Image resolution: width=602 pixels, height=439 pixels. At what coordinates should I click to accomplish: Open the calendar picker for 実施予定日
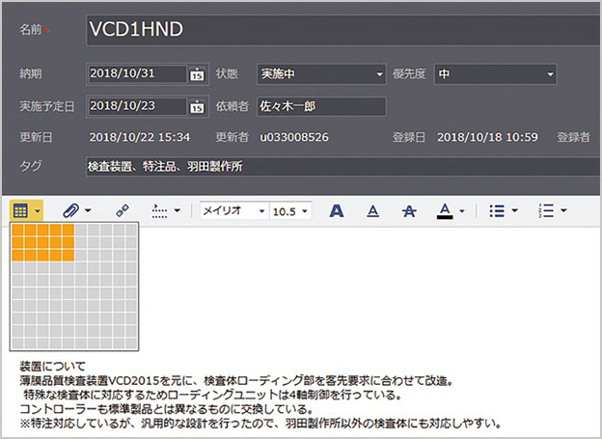(197, 107)
